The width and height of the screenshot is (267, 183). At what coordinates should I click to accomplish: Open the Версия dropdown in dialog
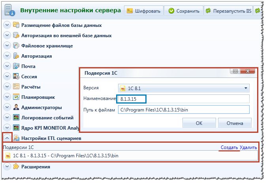[184, 88]
